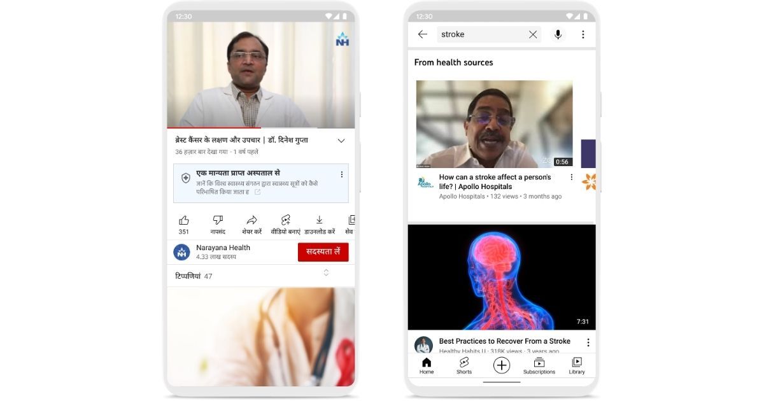The image size is (764, 401).
Task: Tap the red subscribe (सदस्यता लें) button
Action: point(323,252)
